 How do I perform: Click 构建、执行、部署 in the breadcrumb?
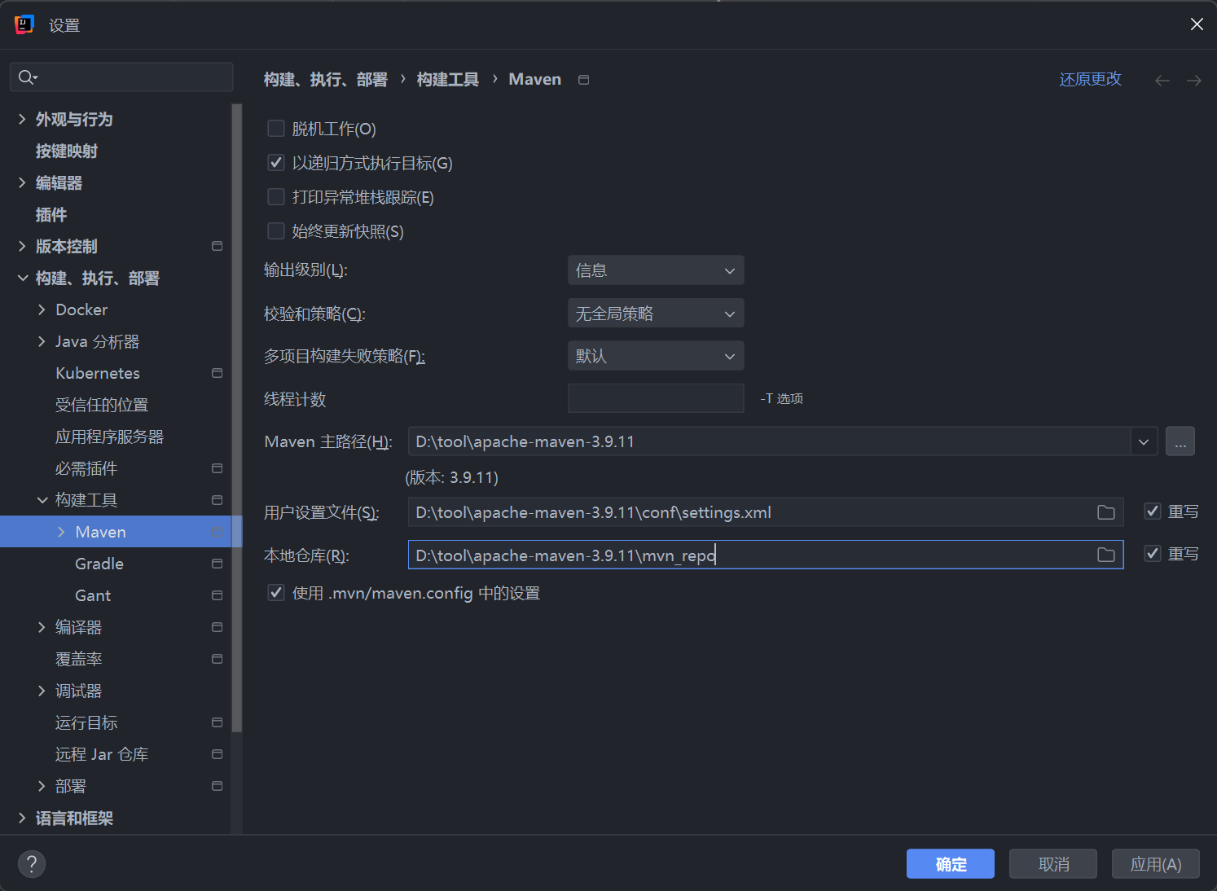(x=326, y=80)
